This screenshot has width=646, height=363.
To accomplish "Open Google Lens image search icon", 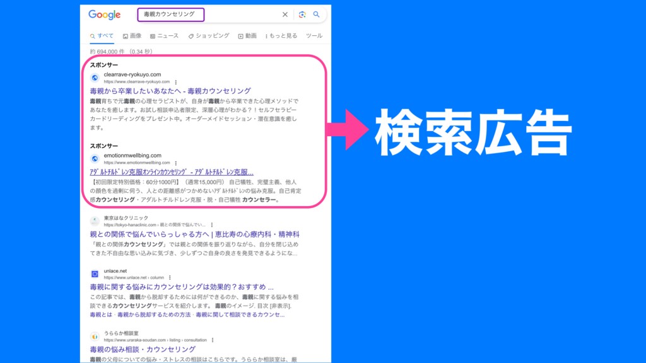I will point(302,14).
